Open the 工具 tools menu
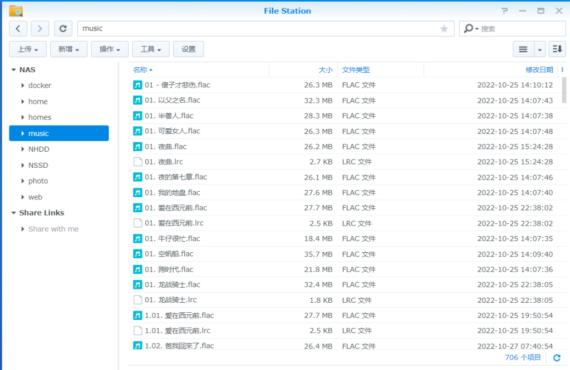Viewport: 570px width, 370px height. [x=150, y=49]
